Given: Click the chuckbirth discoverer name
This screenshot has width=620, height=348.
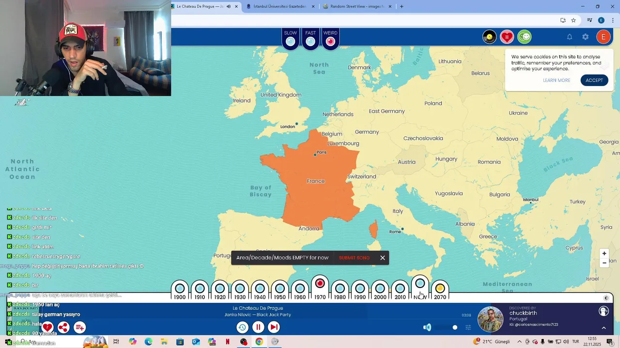Looking at the screenshot, I should (x=523, y=313).
